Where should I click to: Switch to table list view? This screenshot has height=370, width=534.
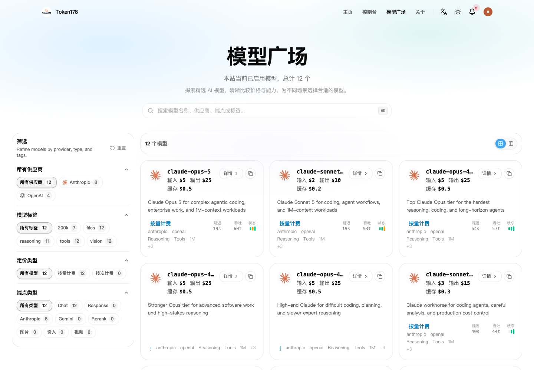click(x=511, y=144)
